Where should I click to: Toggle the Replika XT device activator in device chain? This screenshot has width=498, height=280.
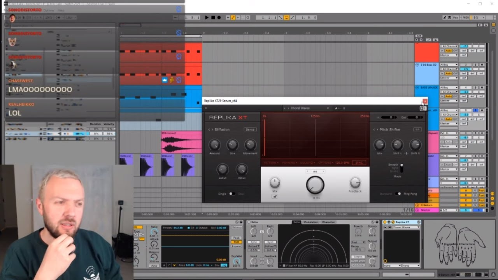(385, 222)
